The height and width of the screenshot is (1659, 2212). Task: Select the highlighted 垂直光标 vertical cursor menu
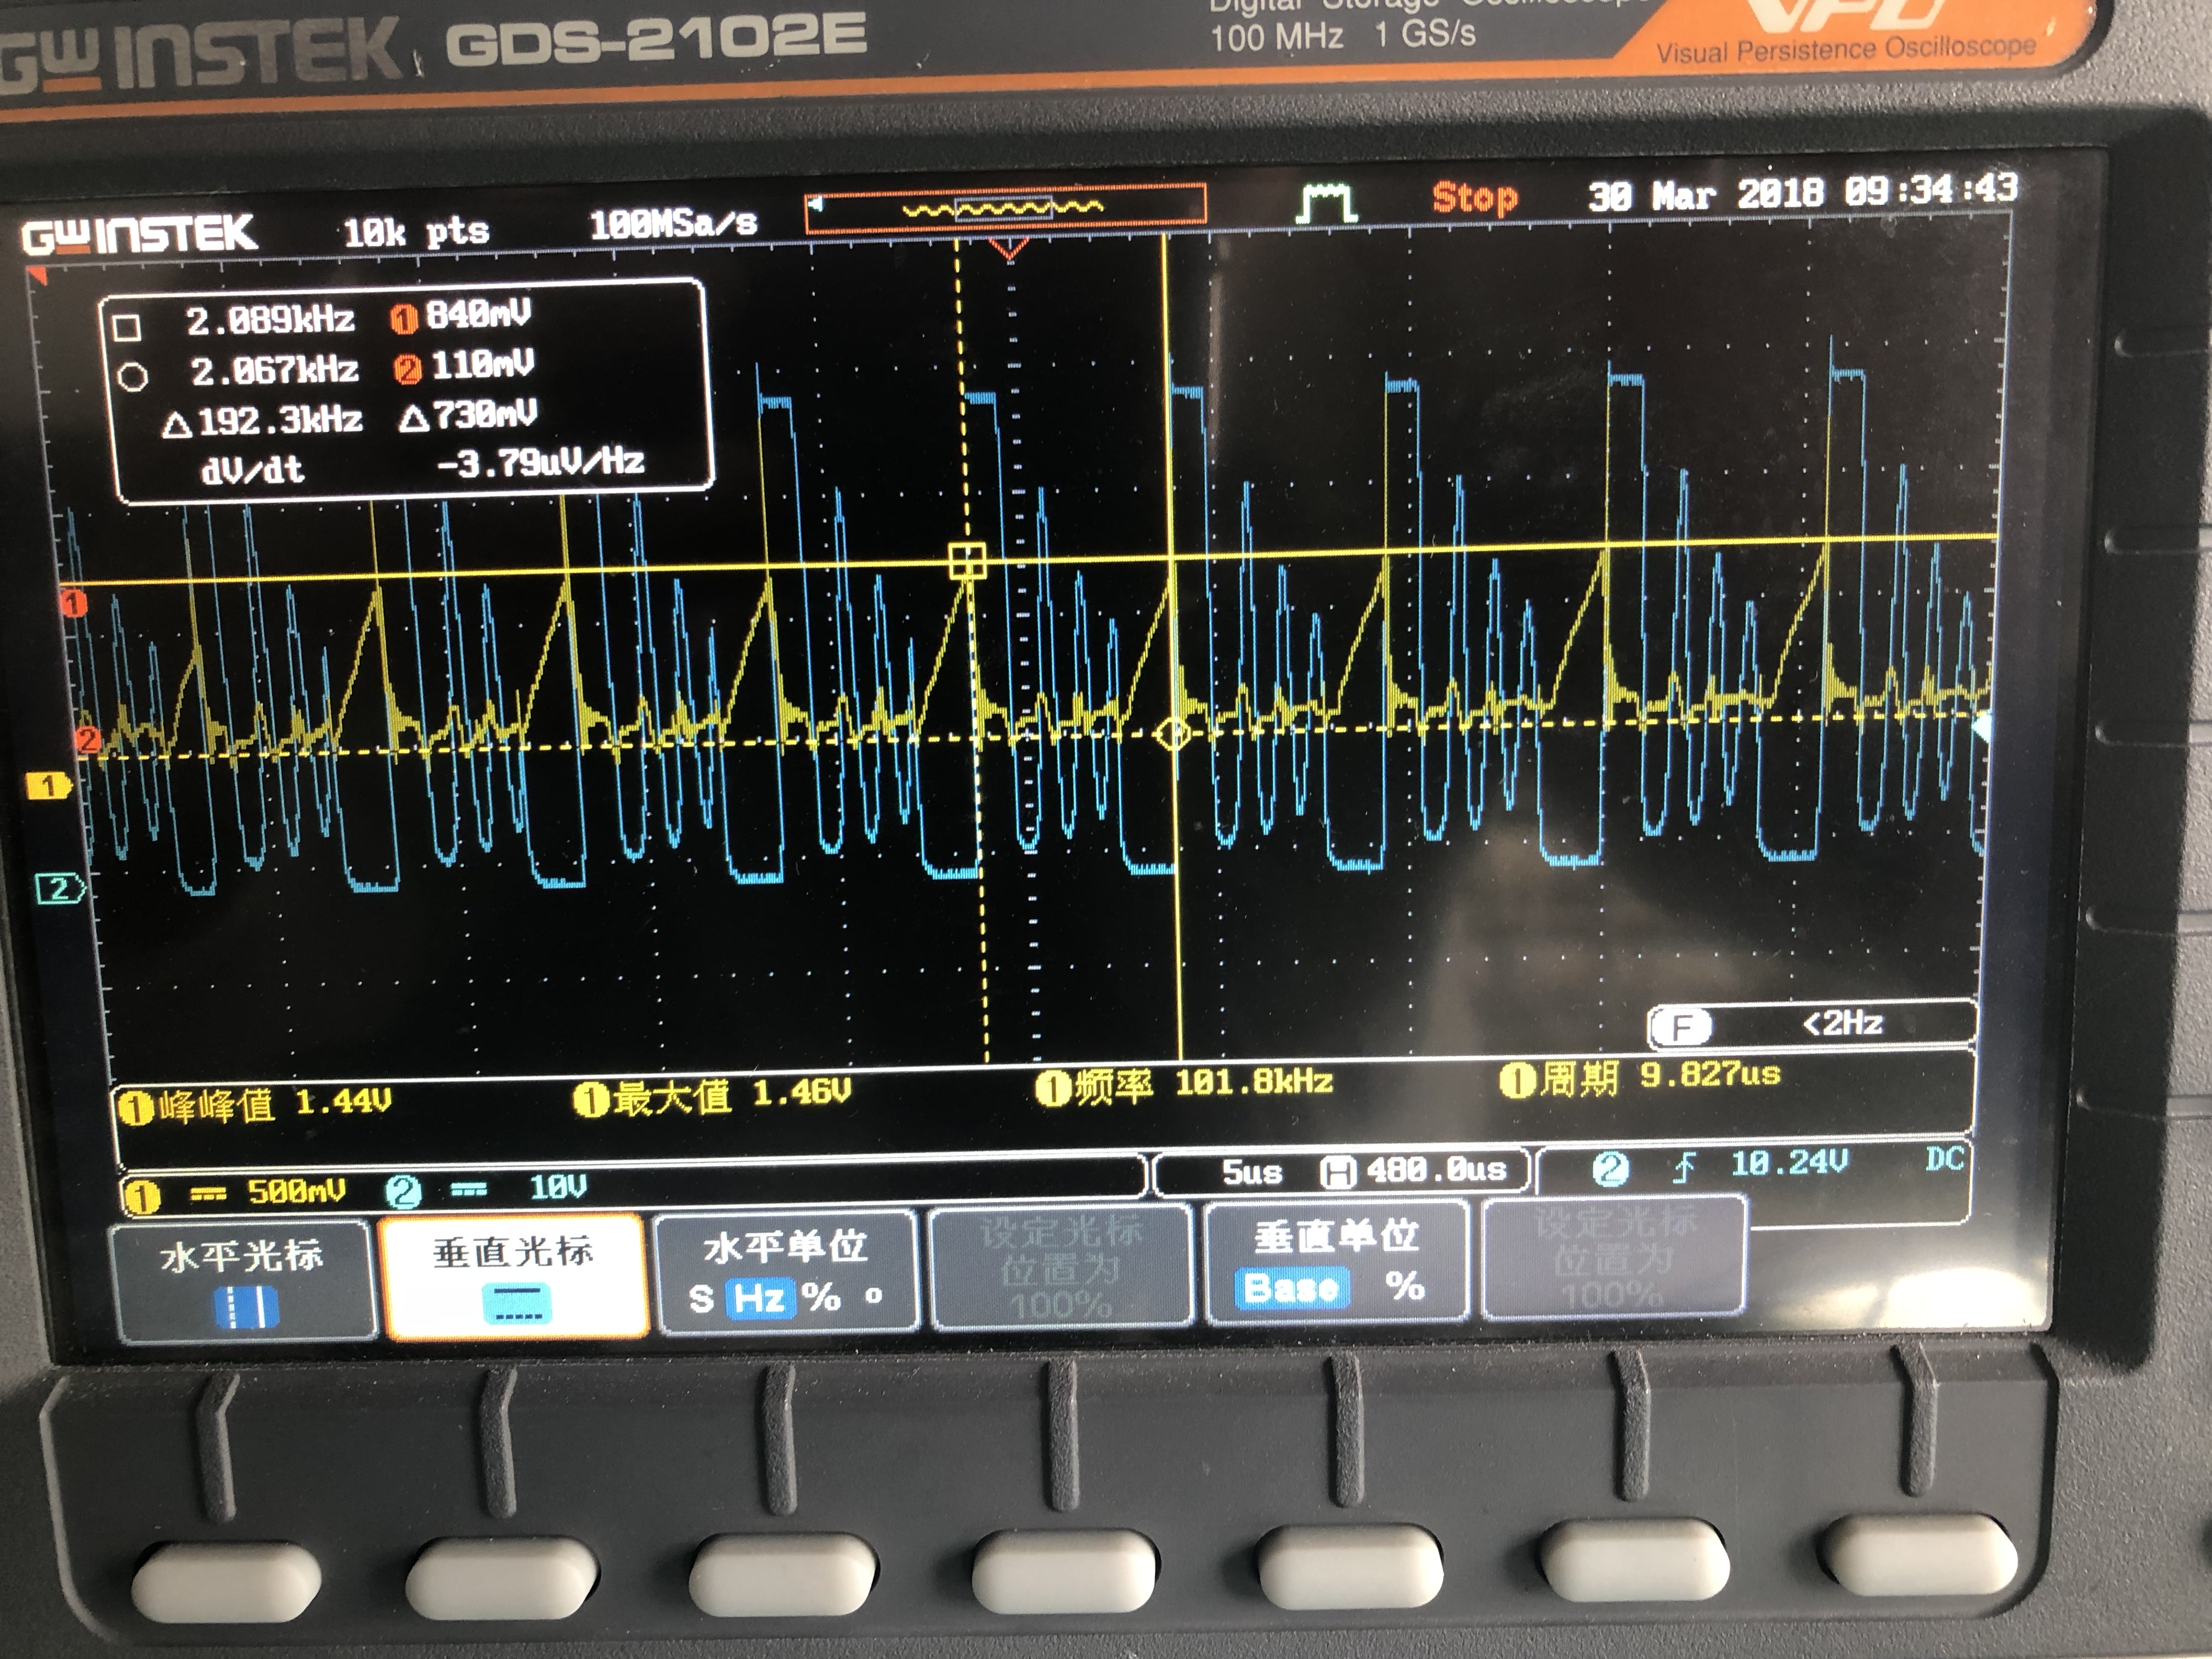(514, 1275)
